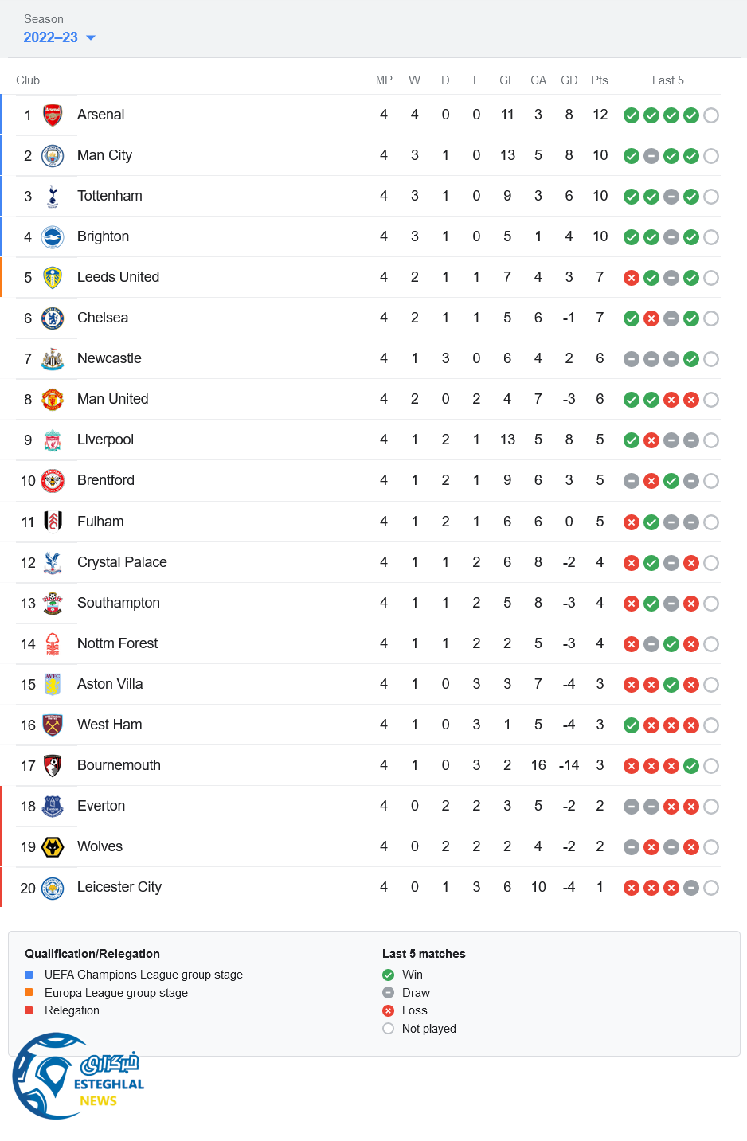Click the Liverpool club crest
Image resolution: width=747 pixels, height=1141 pixels.
pos(53,440)
